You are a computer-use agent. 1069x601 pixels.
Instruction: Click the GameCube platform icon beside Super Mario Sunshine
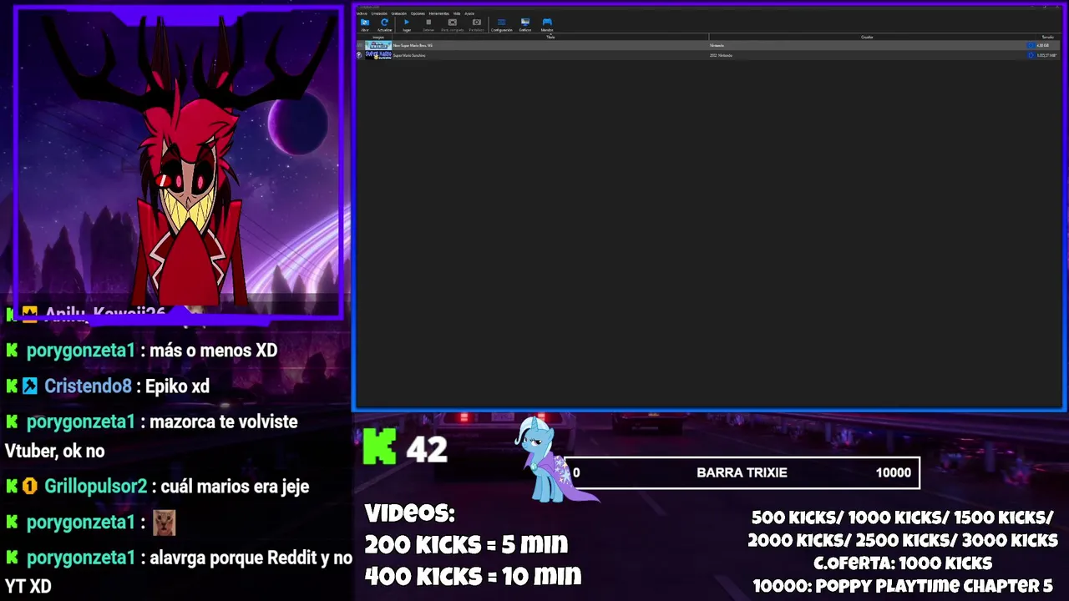(x=360, y=55)
